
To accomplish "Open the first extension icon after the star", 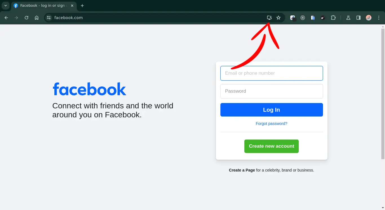I will [293, 18].
